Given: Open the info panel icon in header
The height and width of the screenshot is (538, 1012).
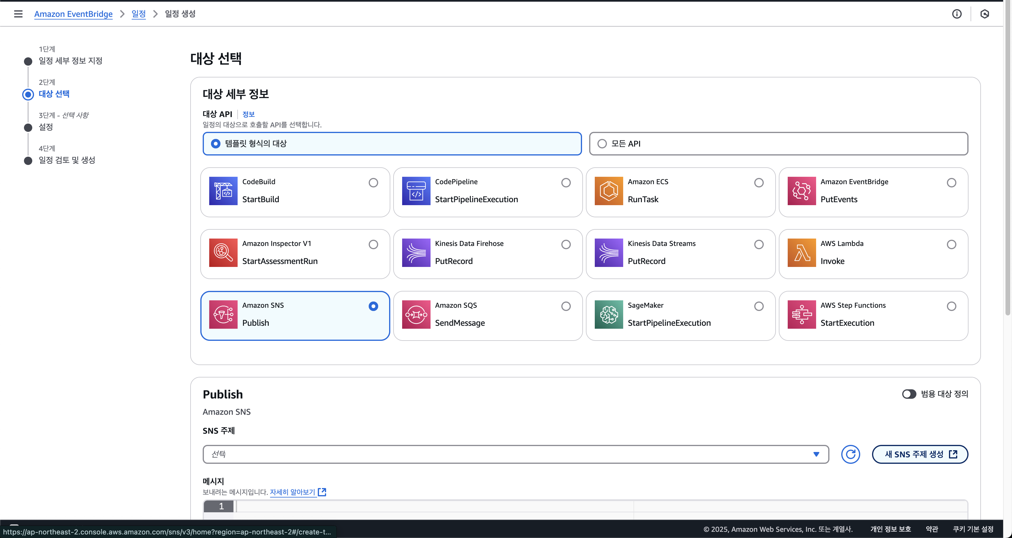Looking at the screenshot, I should [x=957, y=14].
